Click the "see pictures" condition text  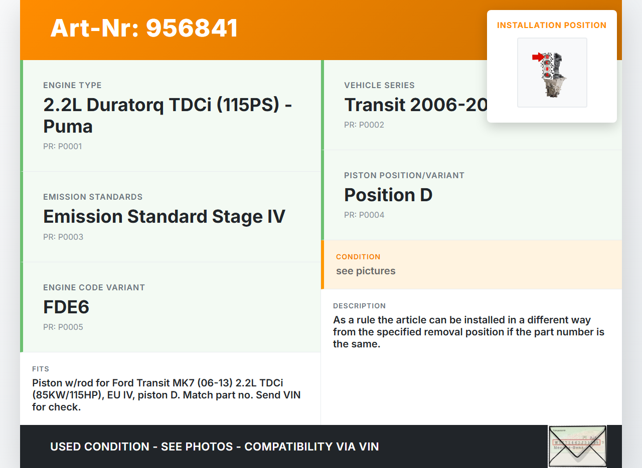(366, 271)
